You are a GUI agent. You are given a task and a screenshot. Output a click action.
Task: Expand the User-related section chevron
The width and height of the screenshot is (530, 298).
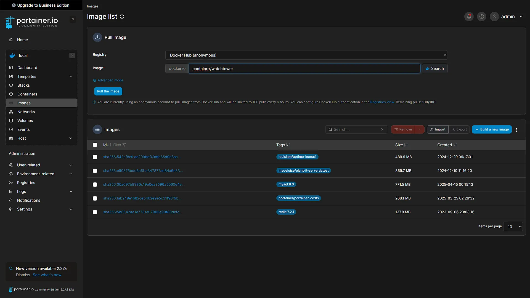click(x=71, y=165)
